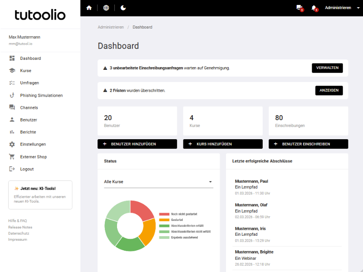This screenshot has height=272, width=363.
Task: Click Benutzer hinzufügen button
Action: [137, 144]
